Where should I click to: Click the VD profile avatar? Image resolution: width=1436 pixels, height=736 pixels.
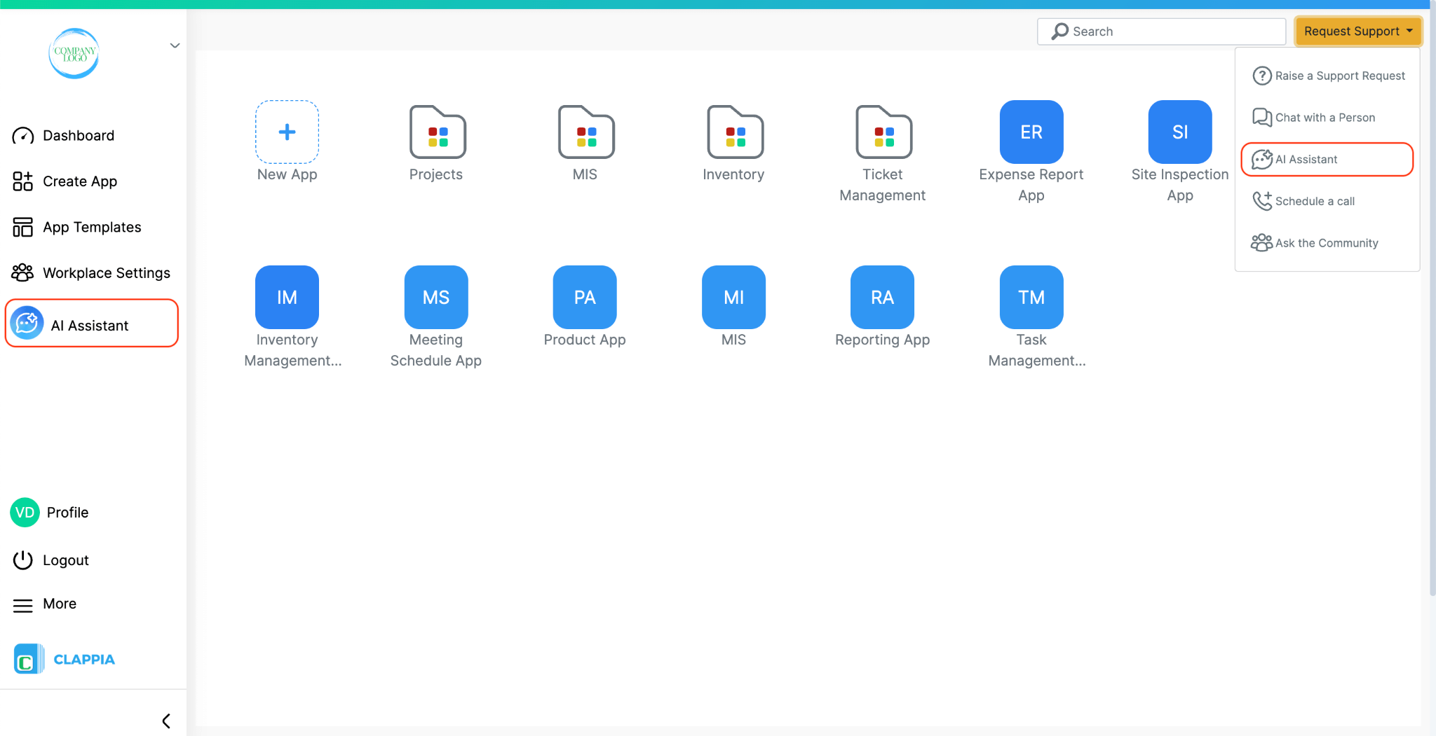24,512
